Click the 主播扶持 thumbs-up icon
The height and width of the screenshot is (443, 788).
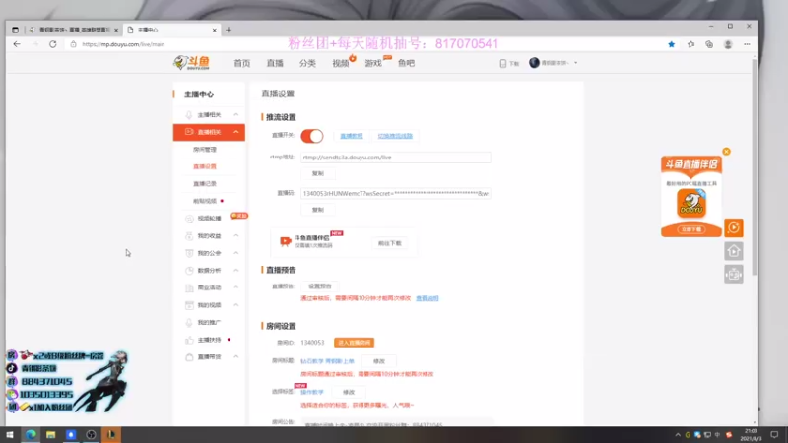(189, 340)
